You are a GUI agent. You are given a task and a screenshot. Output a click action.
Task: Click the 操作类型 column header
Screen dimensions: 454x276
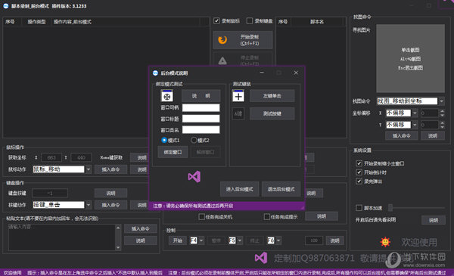point(36,22)
